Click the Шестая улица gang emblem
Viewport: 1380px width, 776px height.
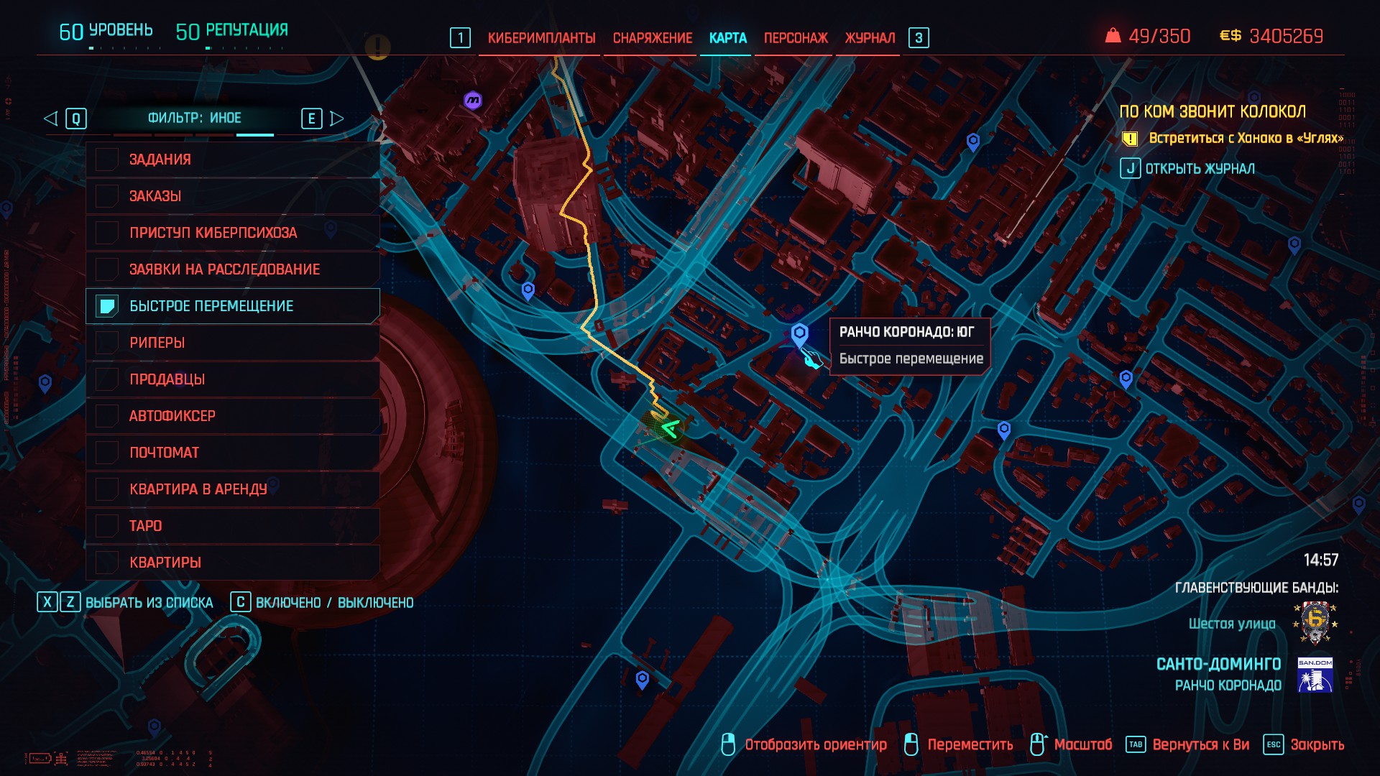1315,622
